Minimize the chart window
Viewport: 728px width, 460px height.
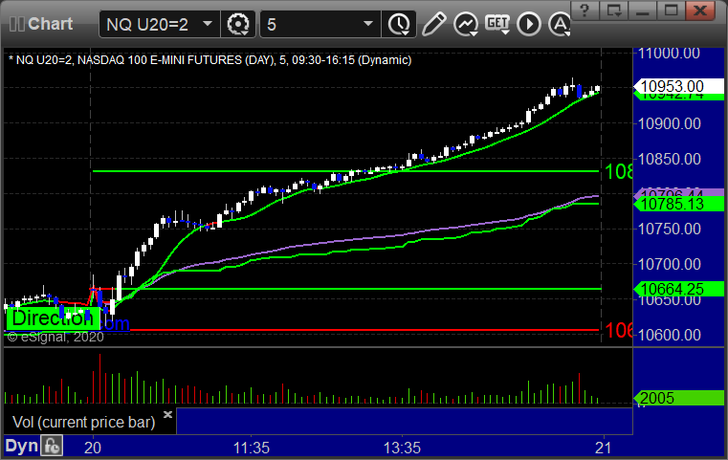pos(642,10)
